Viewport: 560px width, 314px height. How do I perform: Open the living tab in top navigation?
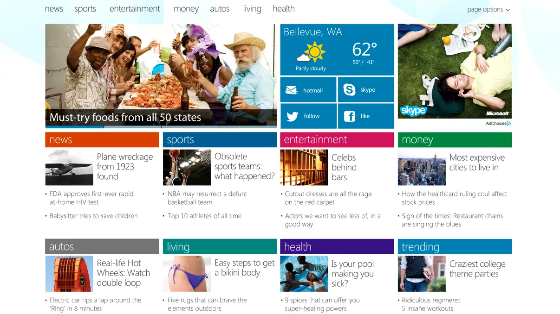[252, 9]
